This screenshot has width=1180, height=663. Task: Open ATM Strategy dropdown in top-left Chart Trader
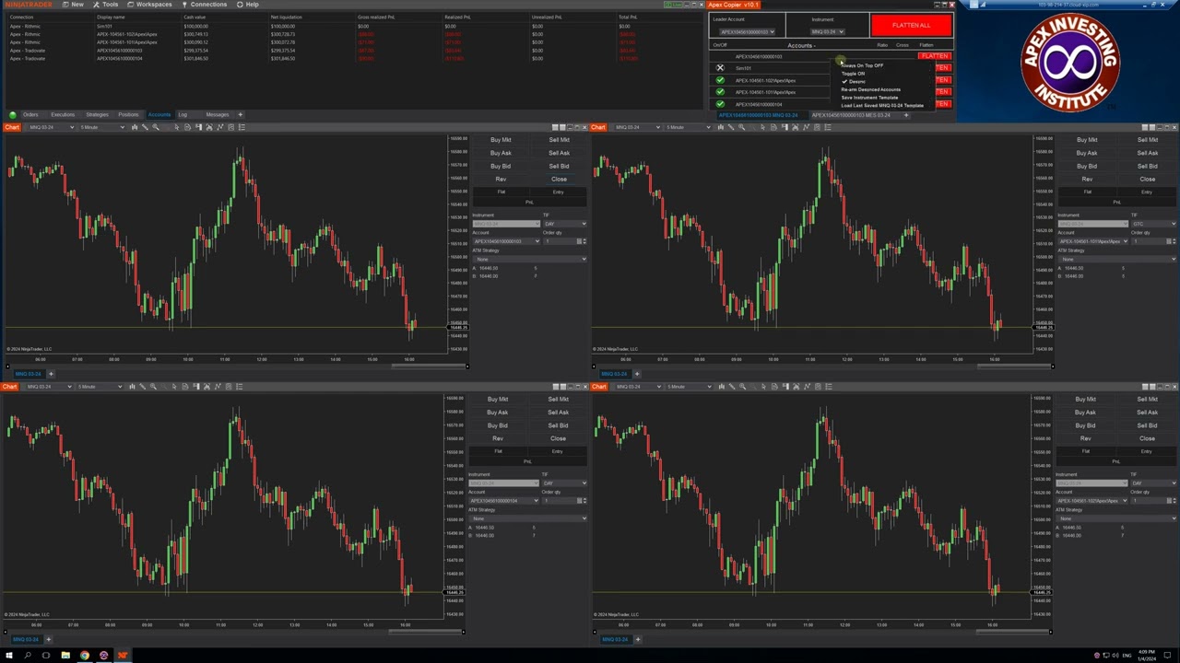[x=529, y=259]
